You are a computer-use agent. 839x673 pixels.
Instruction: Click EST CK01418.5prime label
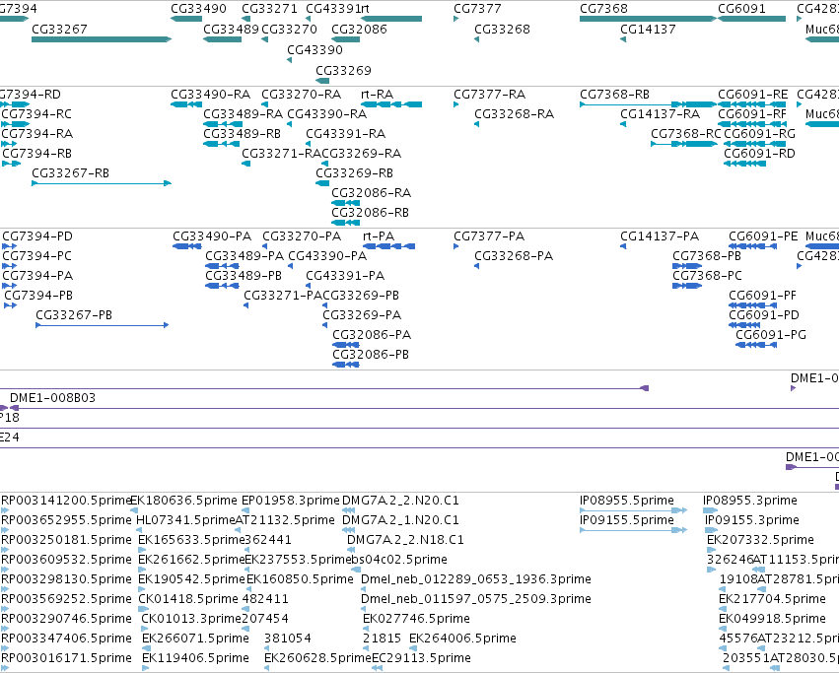coord(188,599)
